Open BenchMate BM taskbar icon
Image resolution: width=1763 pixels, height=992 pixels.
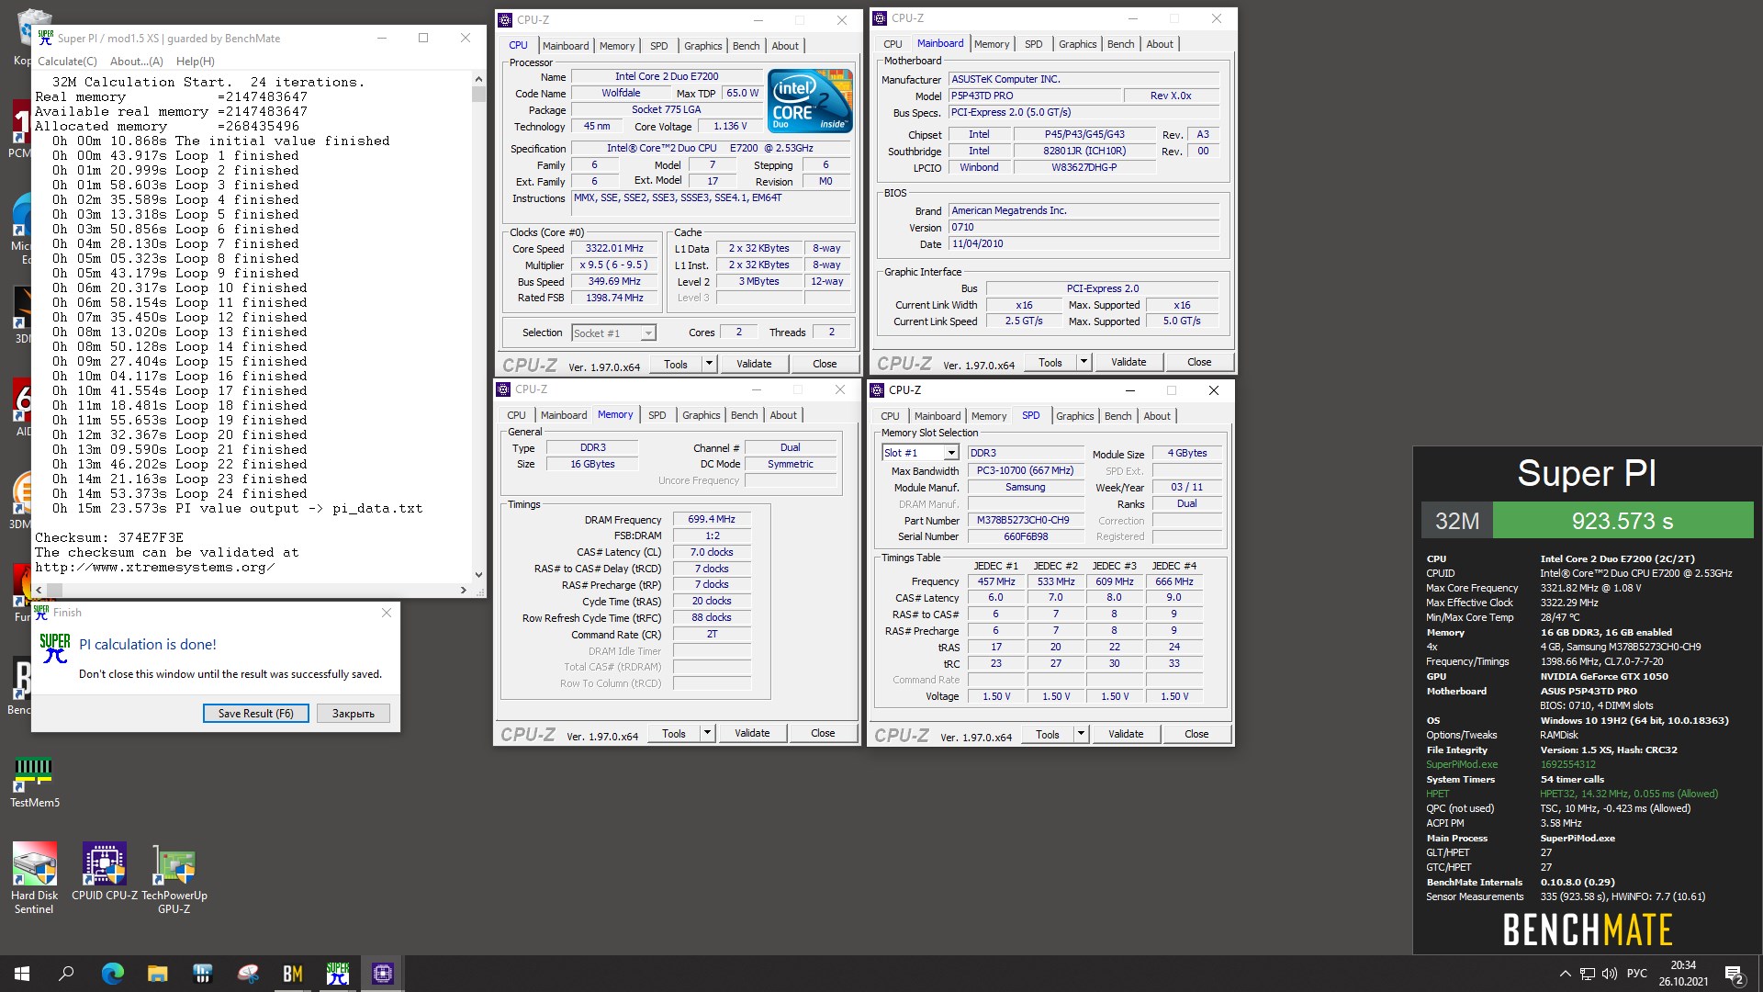point(293,974)
